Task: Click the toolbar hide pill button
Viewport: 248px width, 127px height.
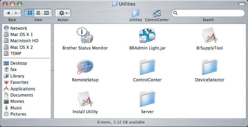Action: tap(241, 4)
